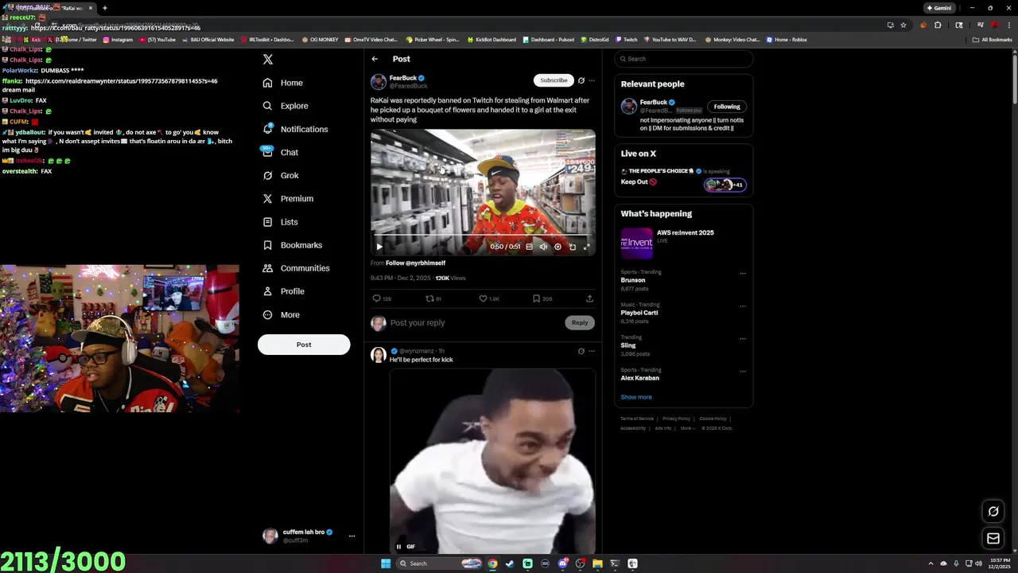Open Grok icon on @wynzmanz reply
The width and height of the screenshot is (1018, 573).
coord(581,351)
